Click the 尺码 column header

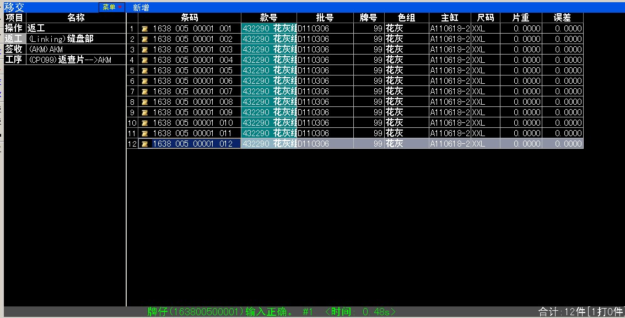[486, 18]
